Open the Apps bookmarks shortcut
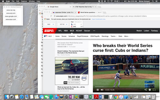Image resolution: width=160 pixels, height=100 pixels. click(47, 19)
